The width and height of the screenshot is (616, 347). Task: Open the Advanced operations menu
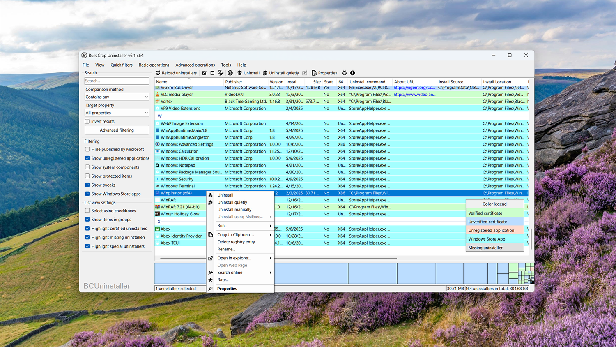point(195,65)
